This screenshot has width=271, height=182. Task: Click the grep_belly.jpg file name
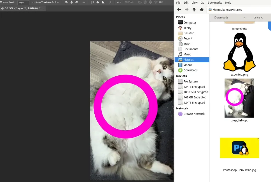coord(239,121)
